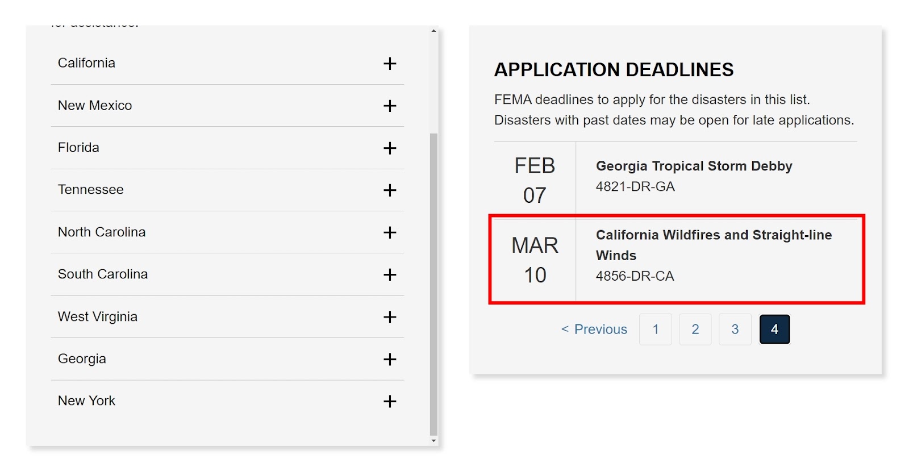Screen dimensions: 909x463
Task: Expand the Georgia state label row
Action: (82, 359)
